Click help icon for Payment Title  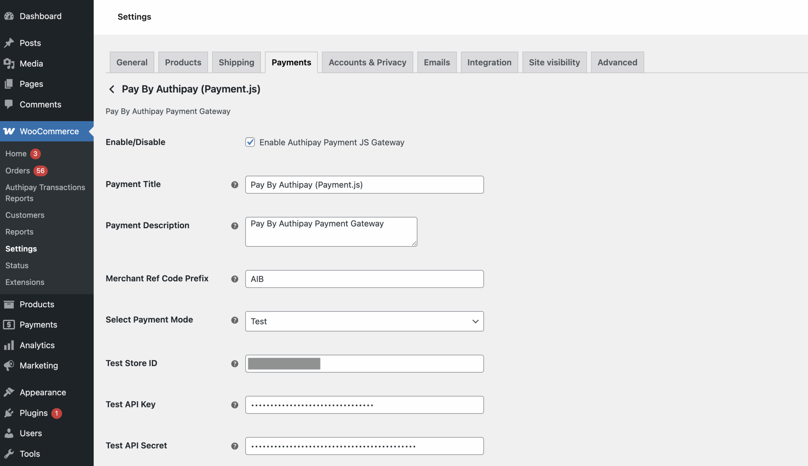pos(235,185)
